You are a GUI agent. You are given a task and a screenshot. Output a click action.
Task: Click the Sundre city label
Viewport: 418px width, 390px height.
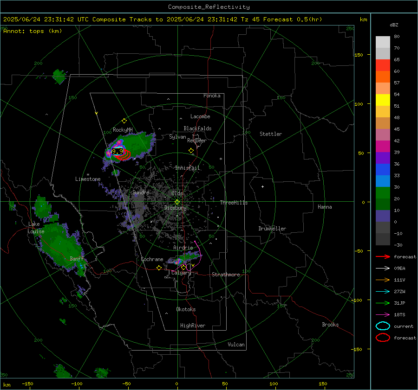tap(141, 192)
